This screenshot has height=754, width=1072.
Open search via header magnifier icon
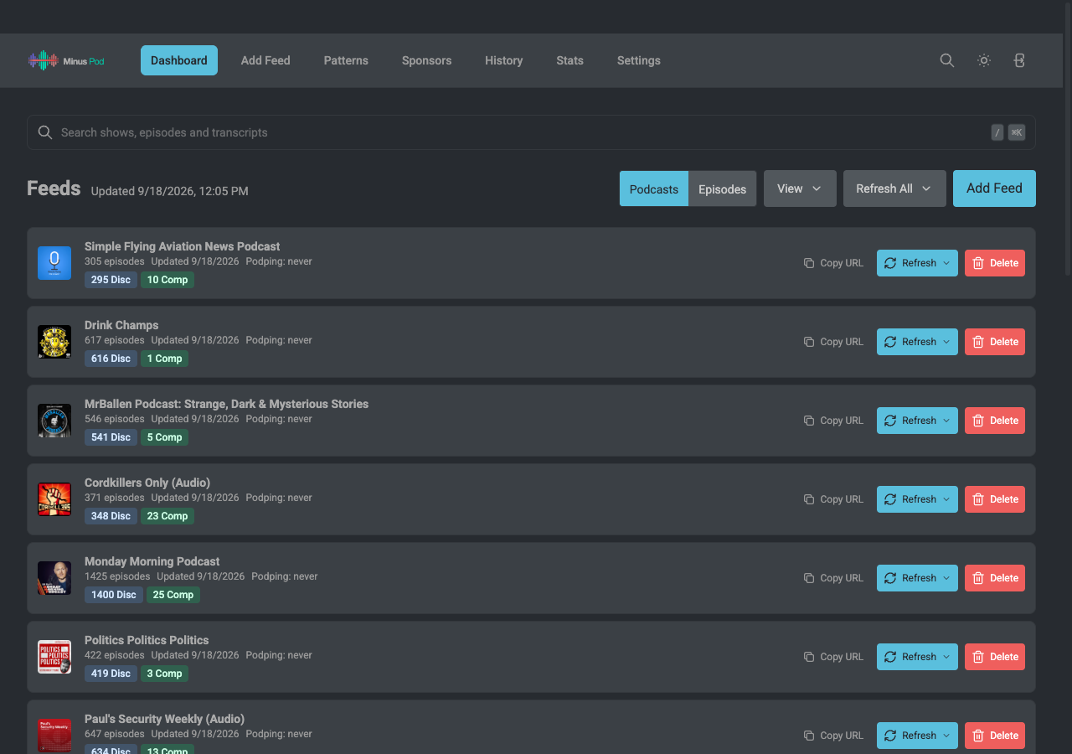tap(947, 60)
